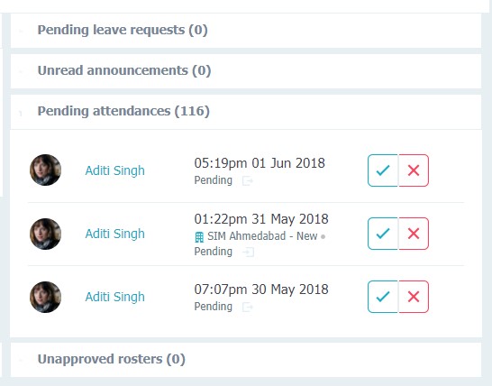Reject the 07:07pm 30 May 2018 attendance

414,297
